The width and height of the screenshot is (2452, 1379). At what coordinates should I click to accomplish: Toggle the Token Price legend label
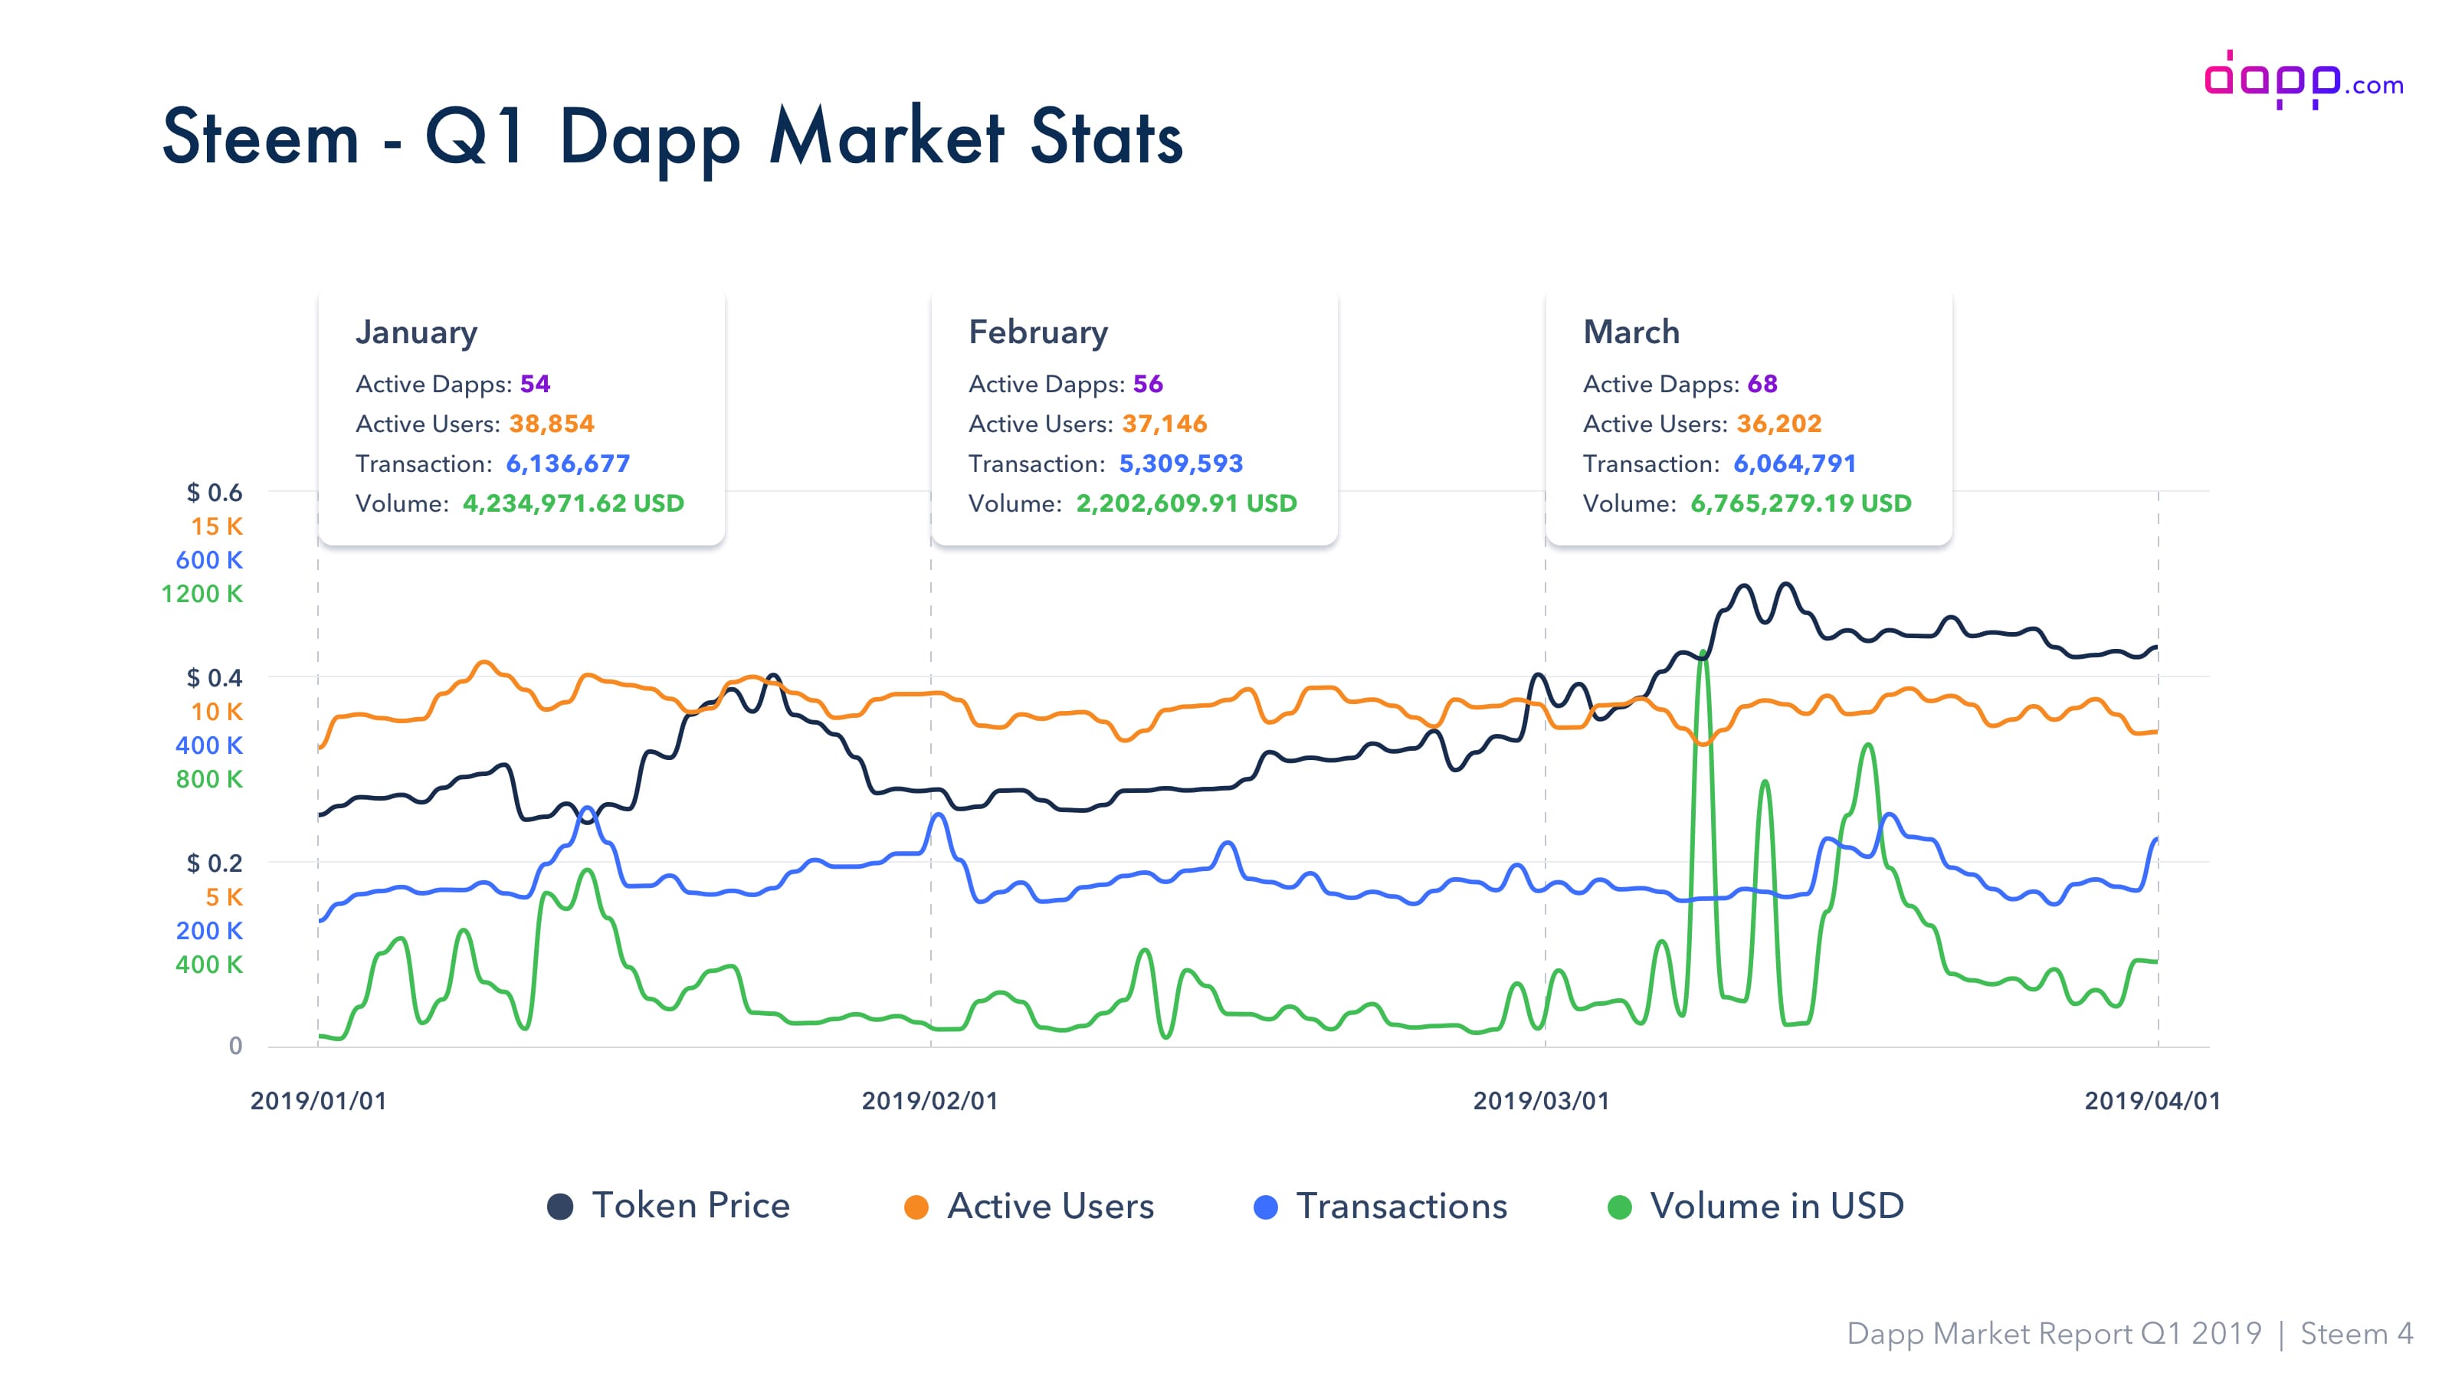(x=690, y=1206)
